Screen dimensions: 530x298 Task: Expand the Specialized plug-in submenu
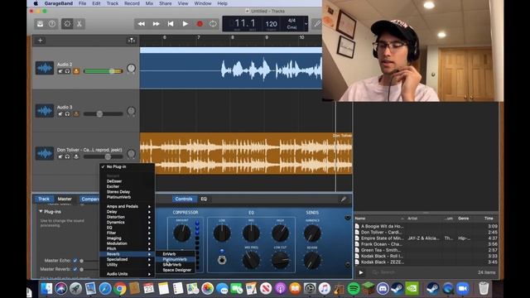pyautogui.click(x=127, y=259)
